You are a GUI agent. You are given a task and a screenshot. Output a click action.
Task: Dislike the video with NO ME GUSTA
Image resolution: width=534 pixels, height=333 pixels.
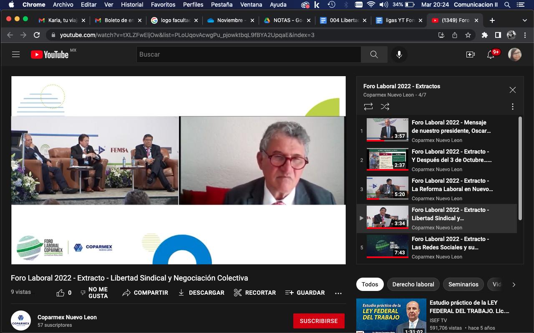94,293
